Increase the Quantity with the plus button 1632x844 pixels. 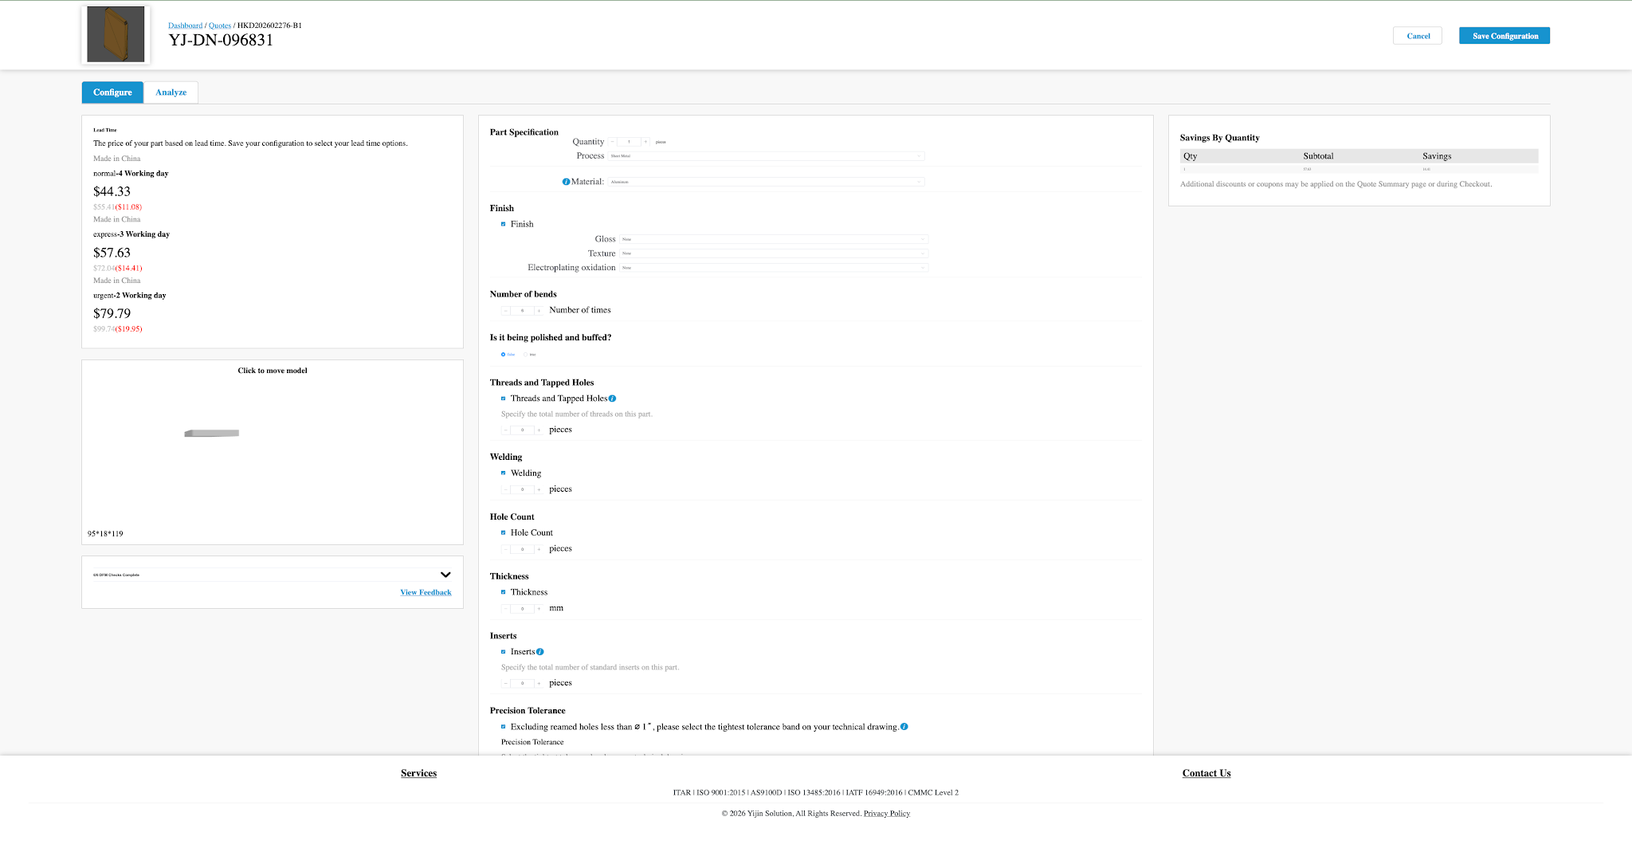pos(645,141)
